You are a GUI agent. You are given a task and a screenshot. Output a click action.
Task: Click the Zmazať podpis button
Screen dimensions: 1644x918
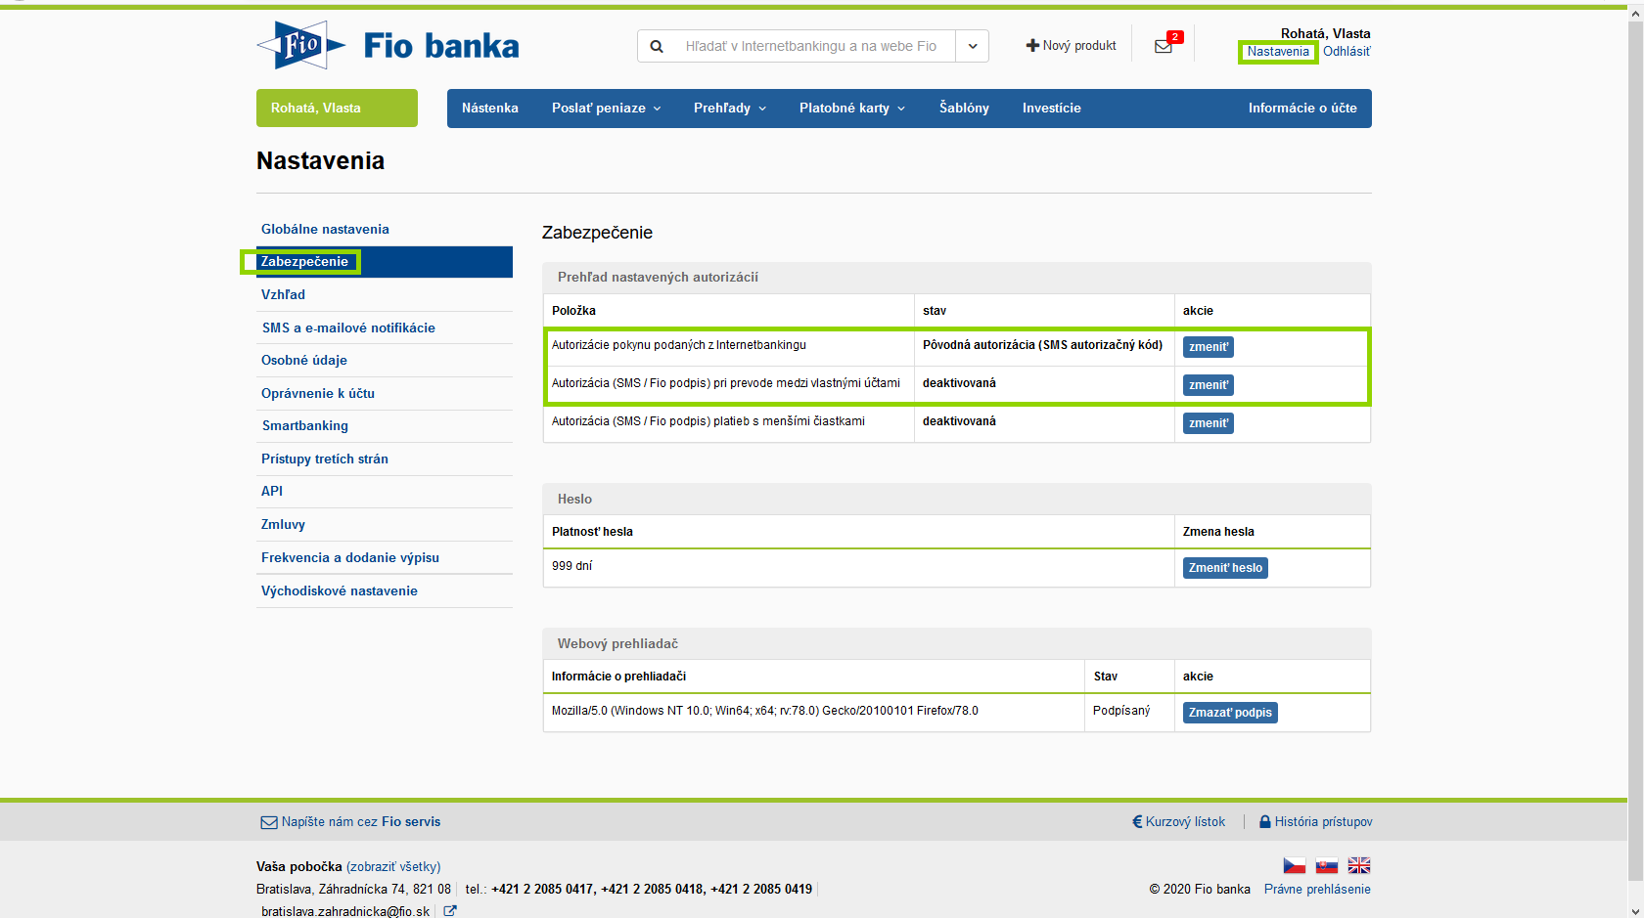(x=1230, y=713)
